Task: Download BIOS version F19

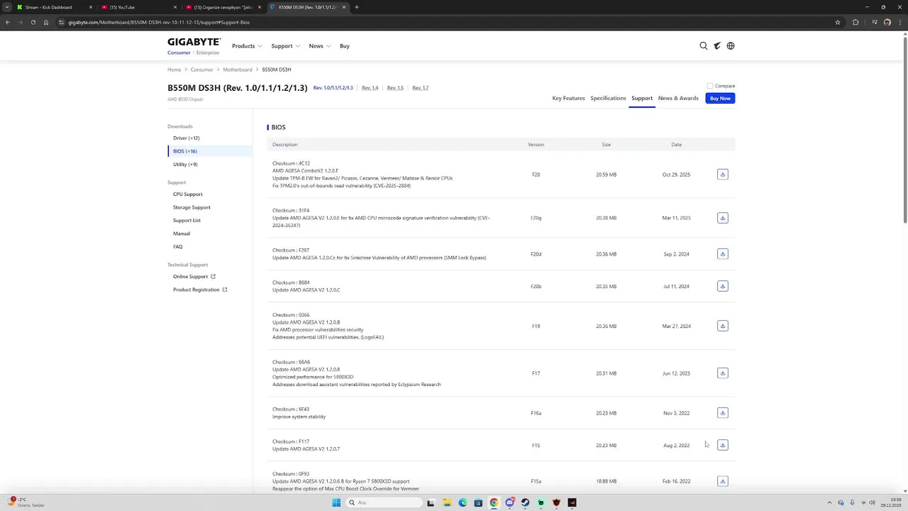Action: click(x=722, y=326)
